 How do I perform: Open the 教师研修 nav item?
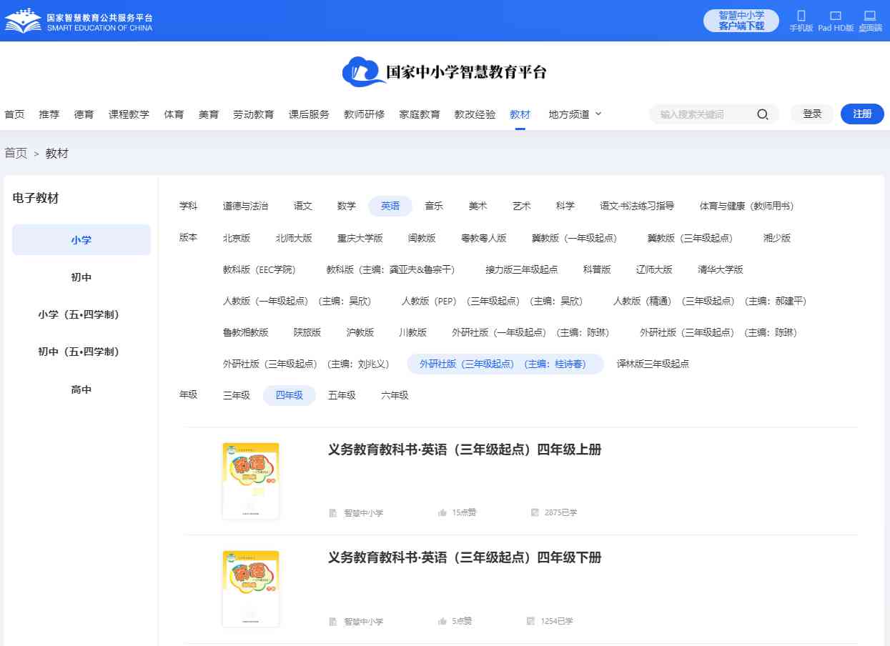(x=365, y=114)
